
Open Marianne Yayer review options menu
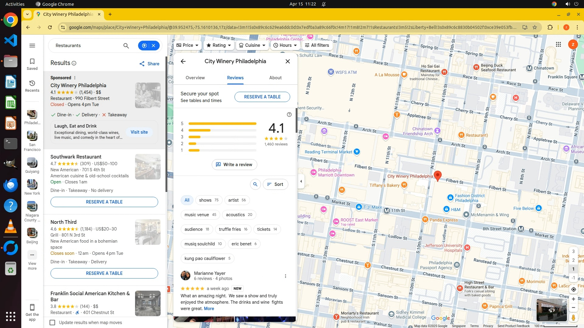point(285,276)
